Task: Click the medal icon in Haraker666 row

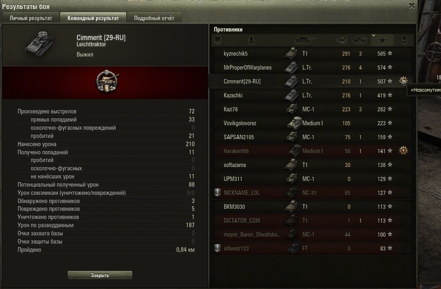Action: point(403,151)
